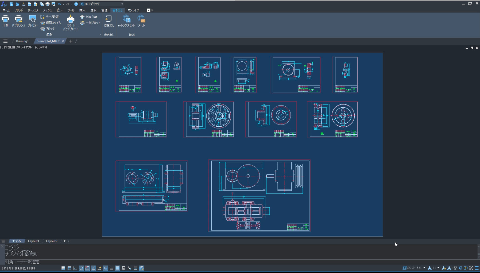Switch to the 挿入 ribbon tab
The image size is (480, 273).
(x=82, y=10)
